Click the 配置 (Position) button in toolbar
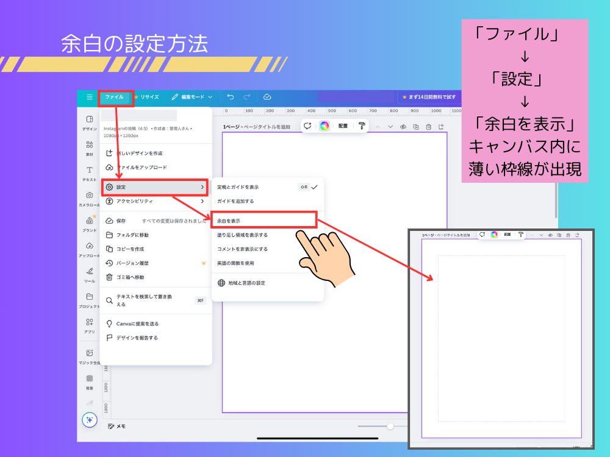The image size is (610, 457). [x=342, y=126]
